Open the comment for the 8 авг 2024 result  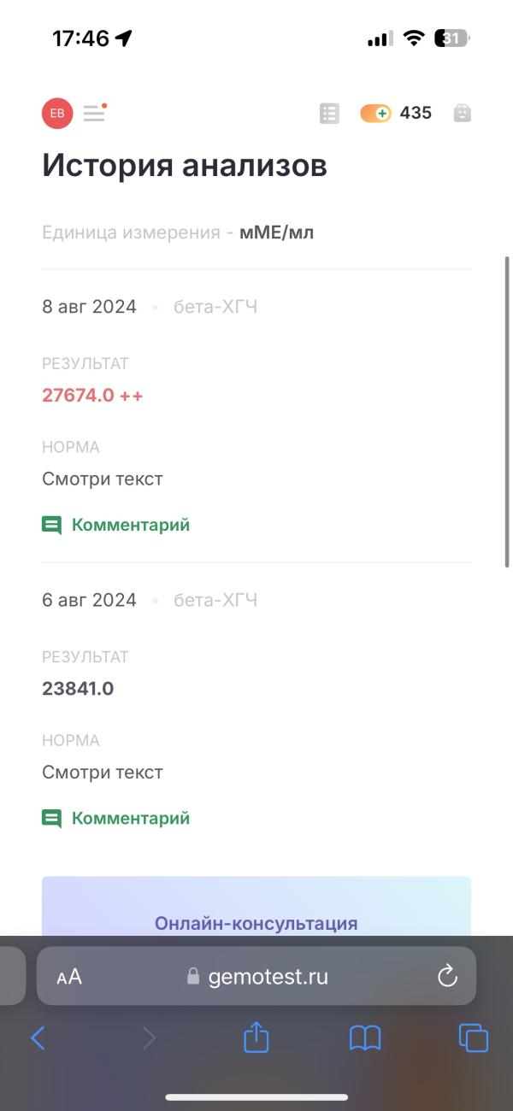[116, 525]
